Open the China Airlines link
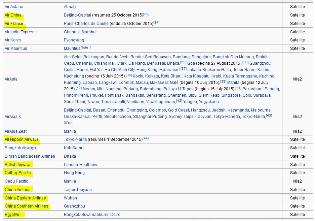 (x=17, y=190)
